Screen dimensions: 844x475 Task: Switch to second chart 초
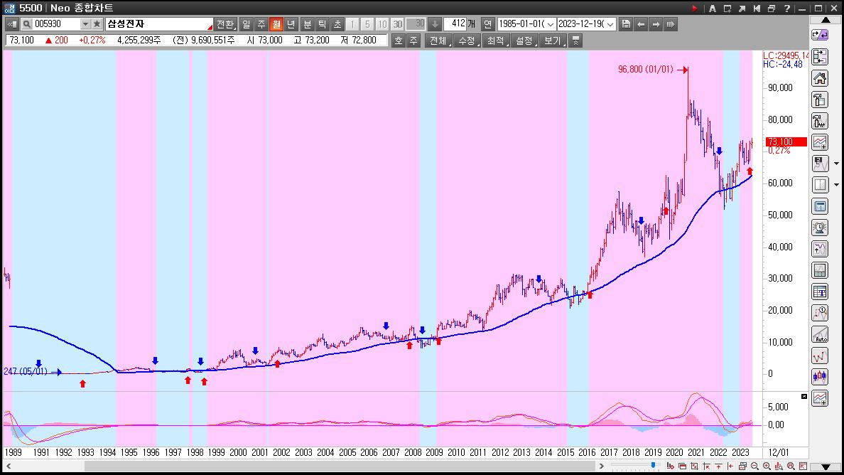coord(337,24)
